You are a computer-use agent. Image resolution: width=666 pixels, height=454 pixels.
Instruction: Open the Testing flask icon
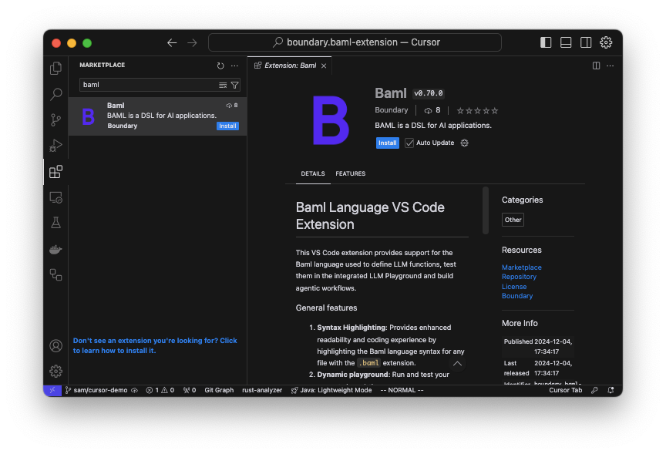[55, 223]
